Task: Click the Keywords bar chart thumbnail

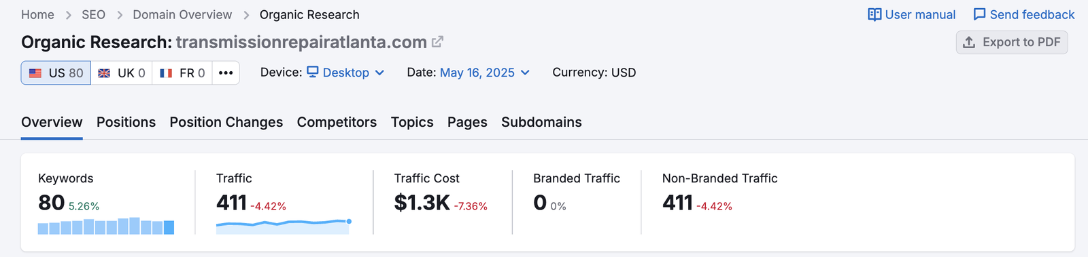Action: (x=106, y=226)
